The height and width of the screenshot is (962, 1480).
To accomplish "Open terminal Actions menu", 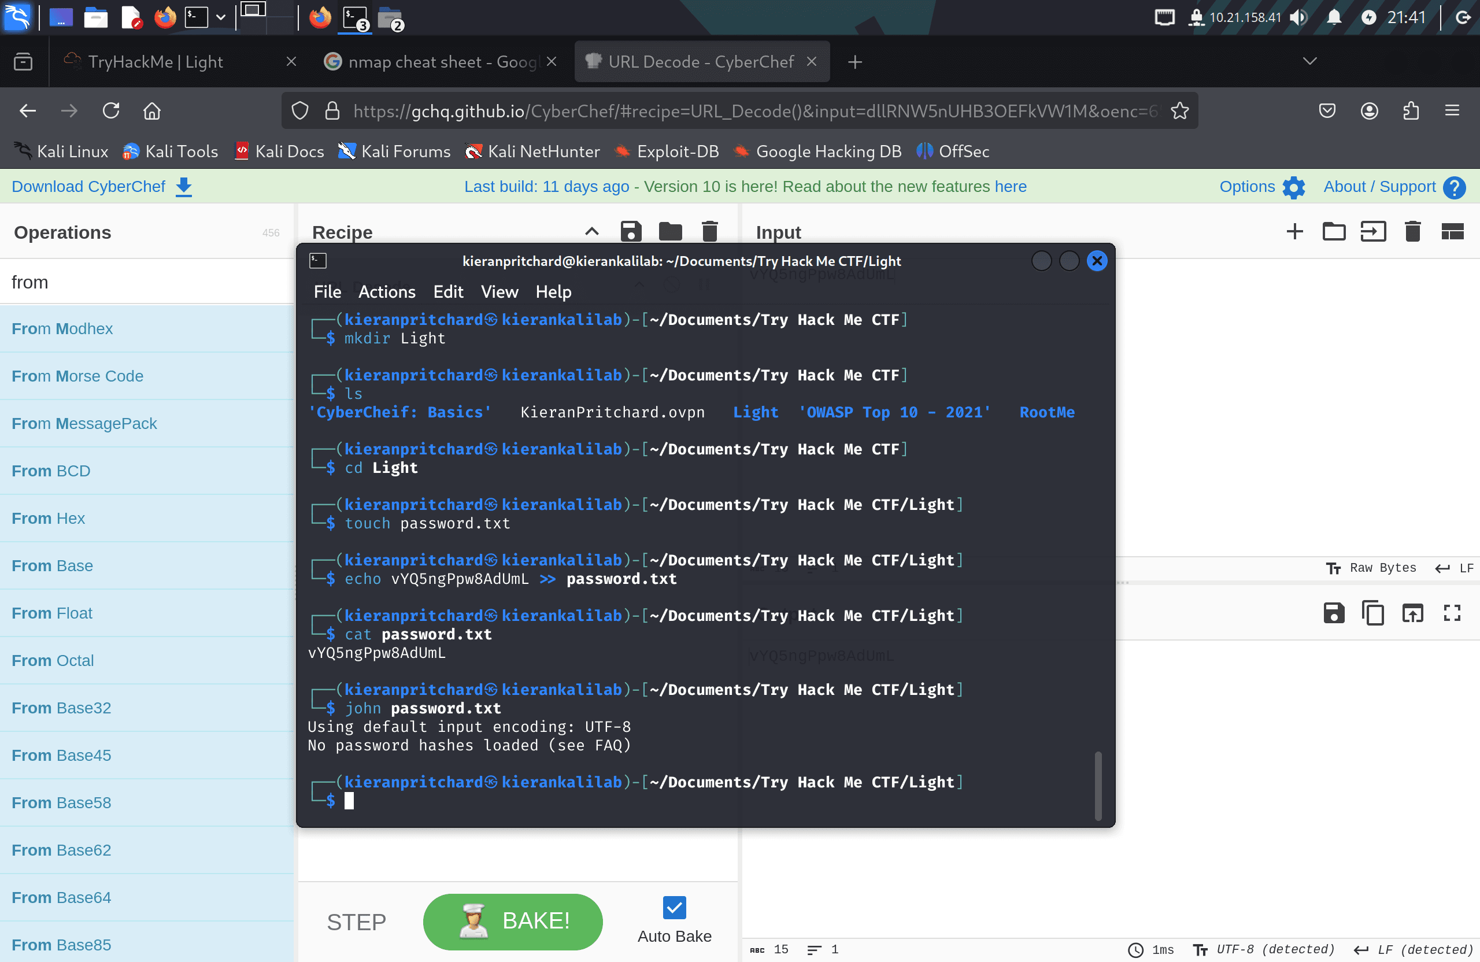I will 387,291.
